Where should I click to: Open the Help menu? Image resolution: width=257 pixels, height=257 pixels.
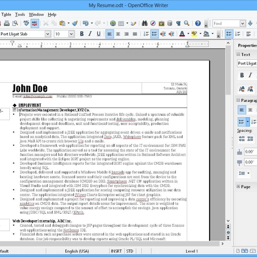point(52,14)
